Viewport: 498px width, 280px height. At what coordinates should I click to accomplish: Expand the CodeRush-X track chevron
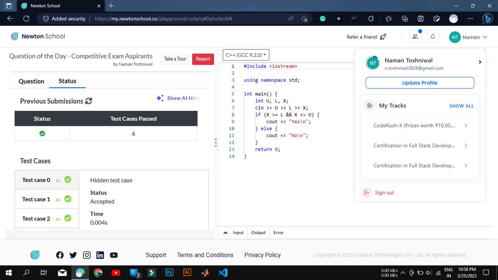[x=466, y=126]
